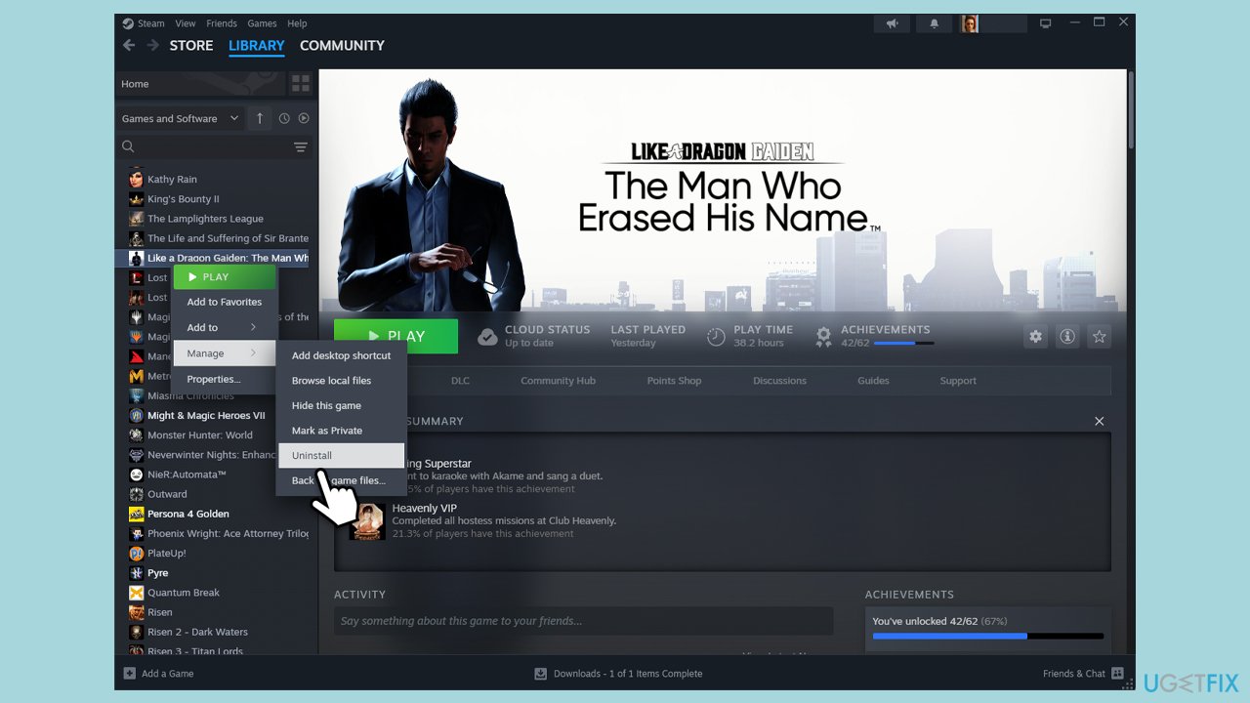Toggle the library grid collections view
The height and width of the screenshot is (703, 1250).
[x=301, y=84]
